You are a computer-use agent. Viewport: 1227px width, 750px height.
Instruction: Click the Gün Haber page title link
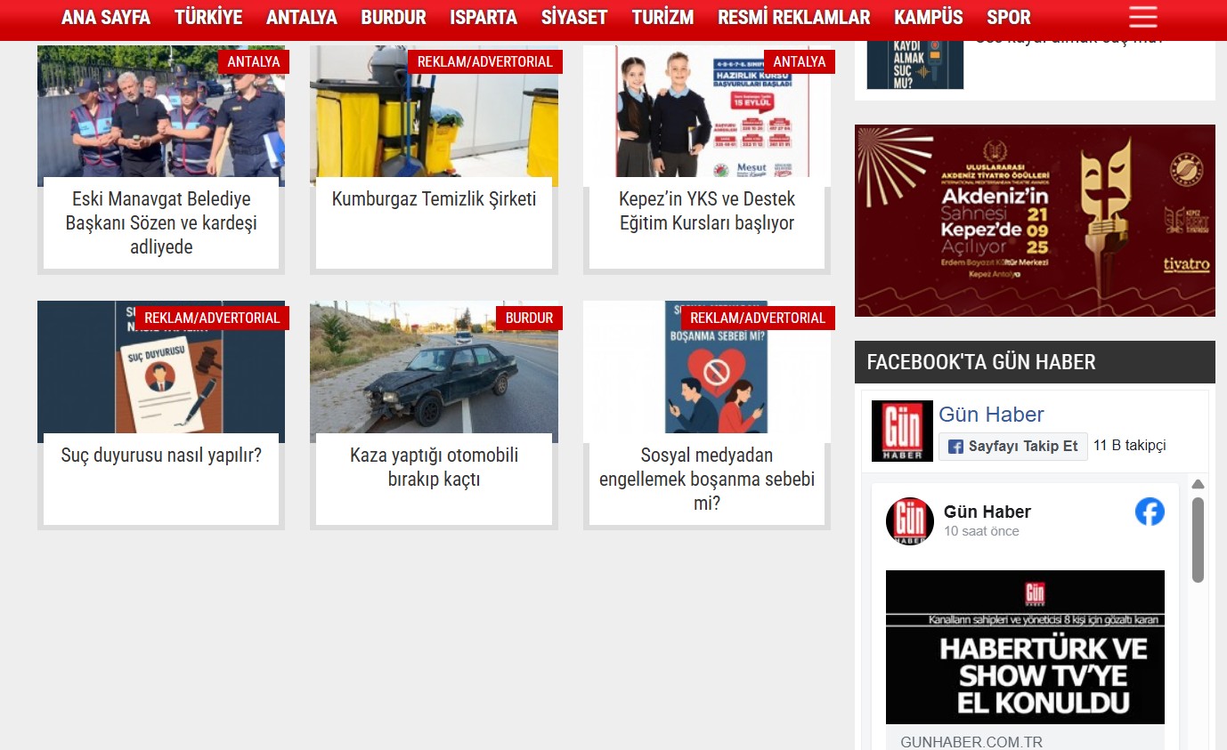pyautogui.click(x=991, y=415)
